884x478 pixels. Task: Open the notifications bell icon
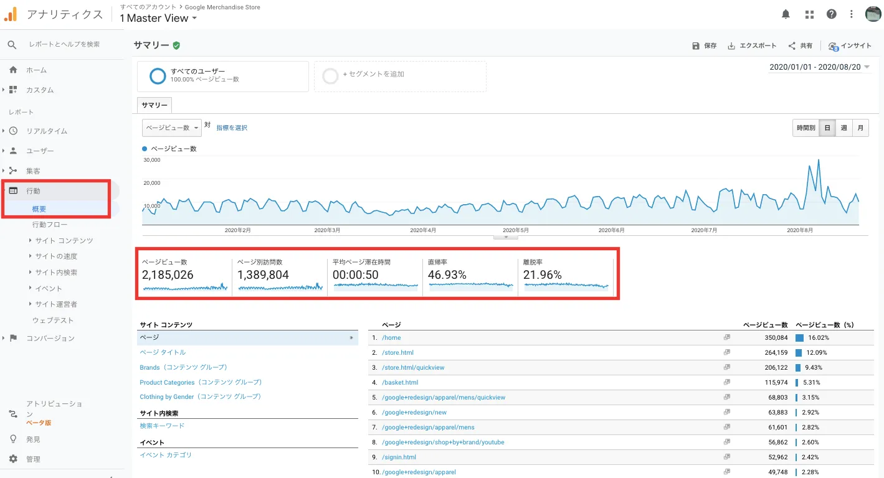(786, 14)
